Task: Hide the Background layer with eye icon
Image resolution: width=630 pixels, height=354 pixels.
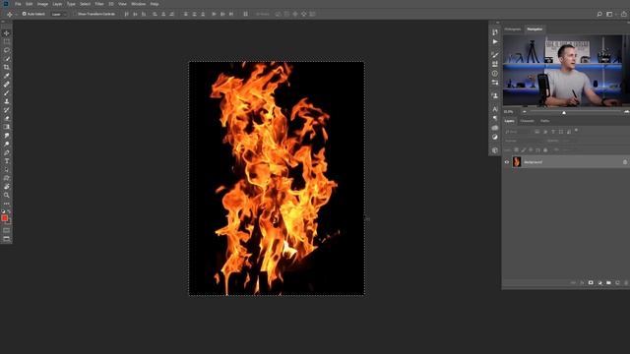Action: point(507,162)
